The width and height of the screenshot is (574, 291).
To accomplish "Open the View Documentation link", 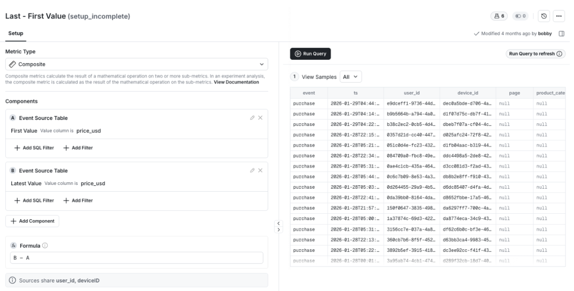I will tap(236, 82).
